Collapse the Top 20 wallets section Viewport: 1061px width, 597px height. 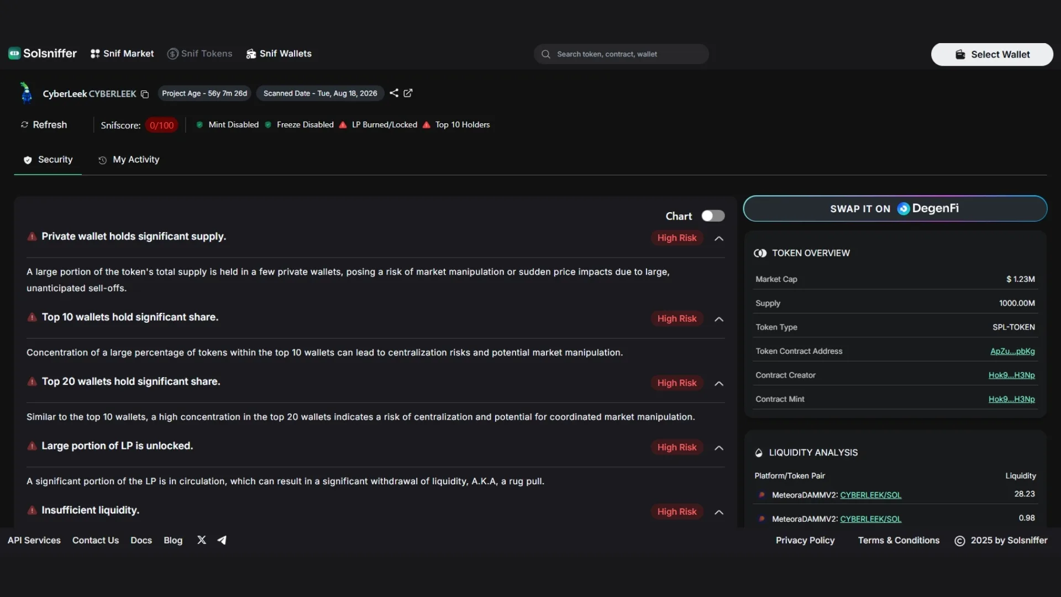[x=719, y=383]
